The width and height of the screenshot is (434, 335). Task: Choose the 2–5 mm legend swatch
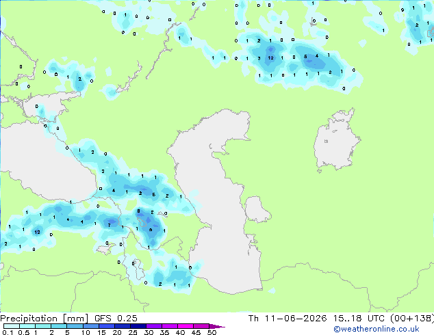[59, 326]
